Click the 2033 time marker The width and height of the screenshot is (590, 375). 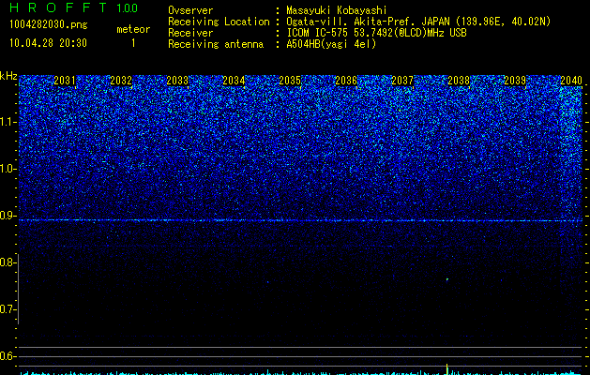tap(177, 80)
